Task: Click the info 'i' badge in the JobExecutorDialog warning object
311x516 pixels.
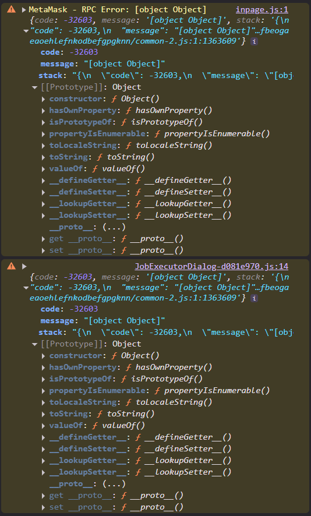Action: click(x=254, y=298)
